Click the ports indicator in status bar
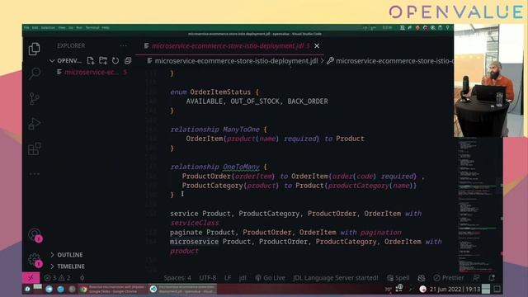The width and height of the screenshot is (528, 297). pos(82,278)
